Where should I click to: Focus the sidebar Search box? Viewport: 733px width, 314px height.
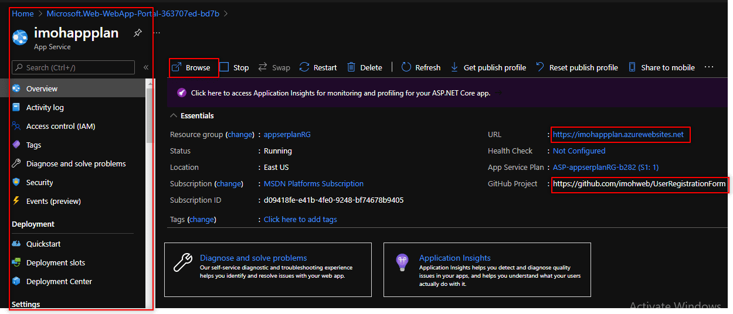(x=73, y=67)
